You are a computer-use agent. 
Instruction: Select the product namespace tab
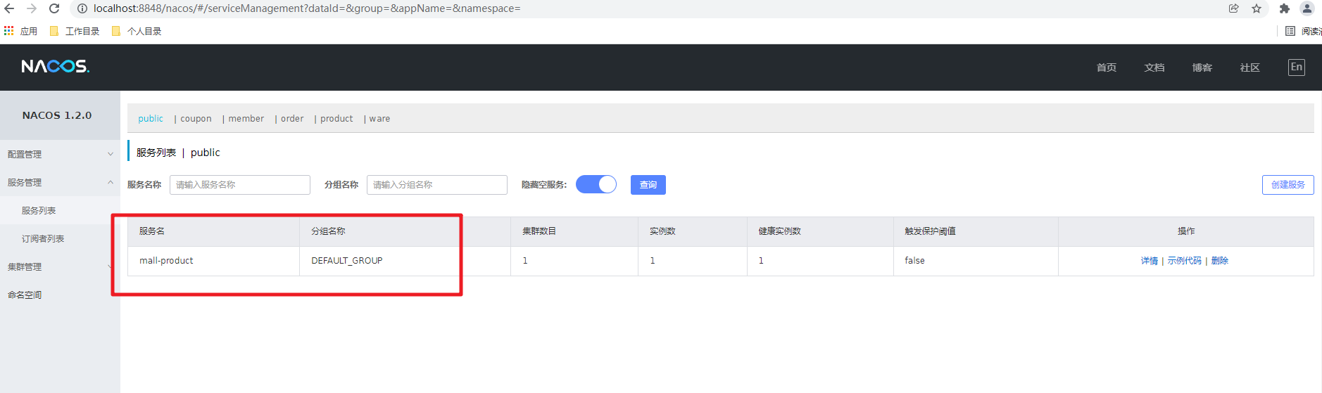(336, 118)
